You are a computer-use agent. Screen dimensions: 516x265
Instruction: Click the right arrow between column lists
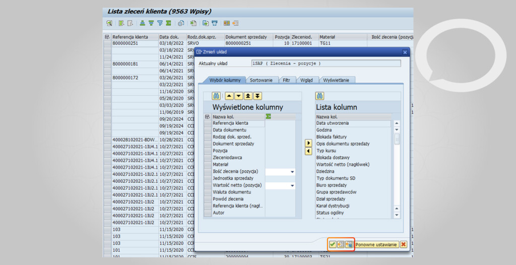308,144
